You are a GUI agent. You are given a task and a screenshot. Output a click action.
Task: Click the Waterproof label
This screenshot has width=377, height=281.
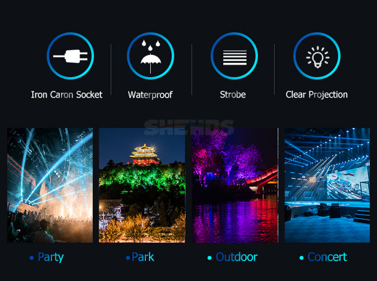pos(150,95)
